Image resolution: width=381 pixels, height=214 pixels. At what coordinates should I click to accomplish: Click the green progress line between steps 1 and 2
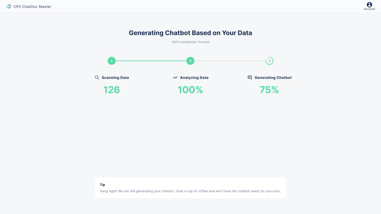pos(151,61)
